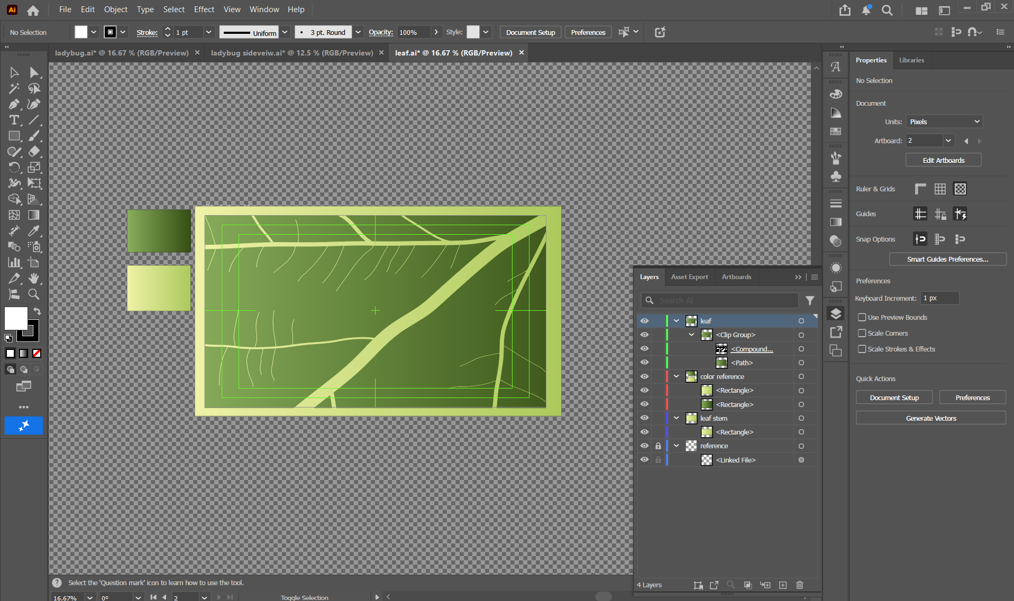The image size is (1014, 601).
Task: Swap fill and stroke colors
Action: pos(37,311)
